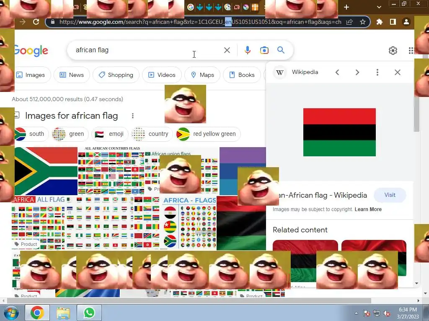
Task: Select the red yellow green filter chip
Action: pos(208,134)
